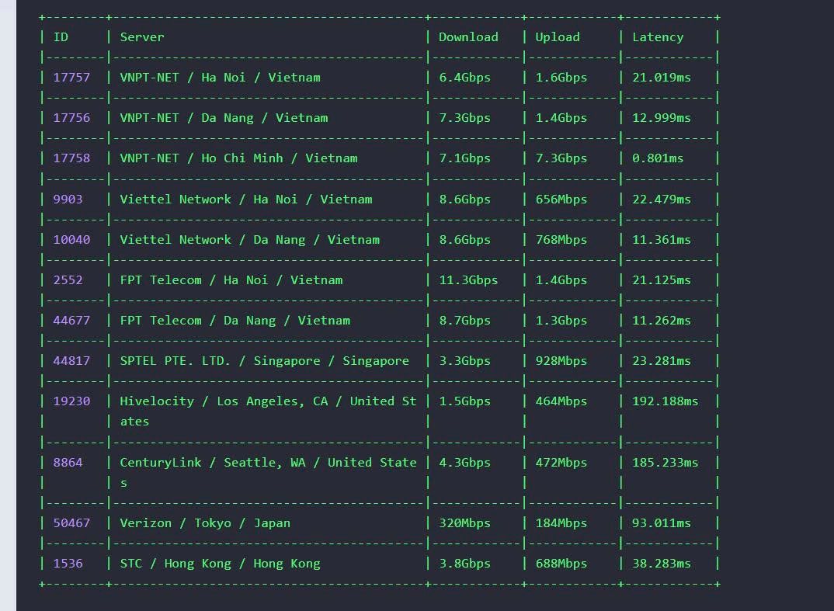The width and height of the screenshot is (834, 611).
Task: Select 'VNPT-NET / Ho Chi Minh / Vietnam' text
Action: (x=239, y=158)
